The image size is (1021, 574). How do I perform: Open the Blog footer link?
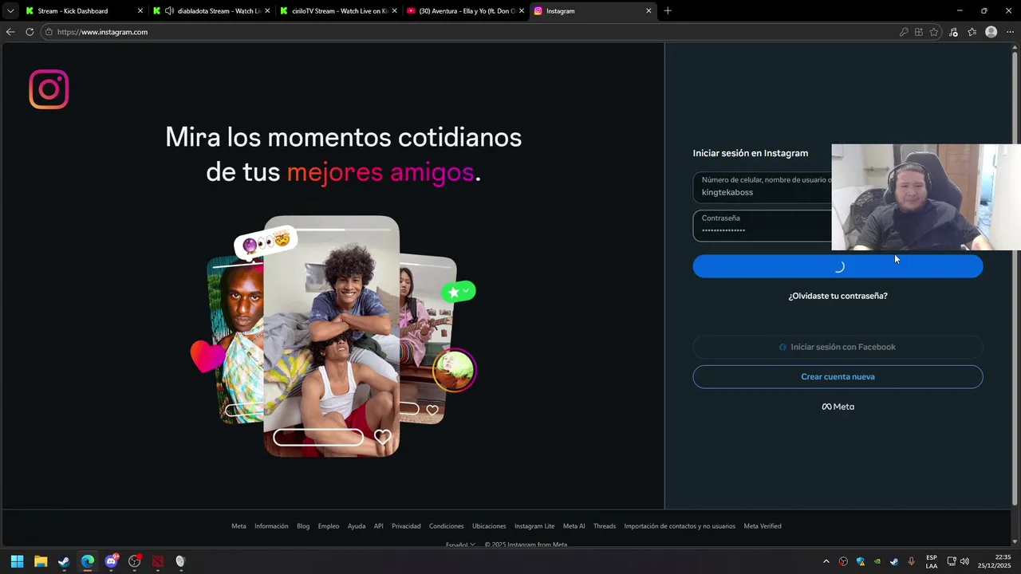303,526
